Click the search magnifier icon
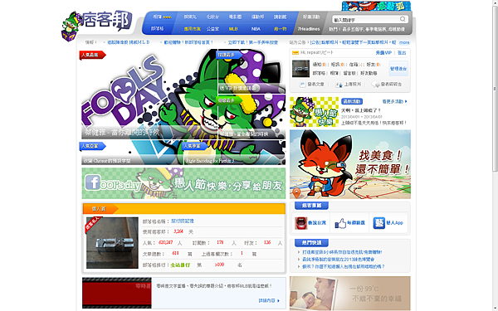 click(403, 19)
